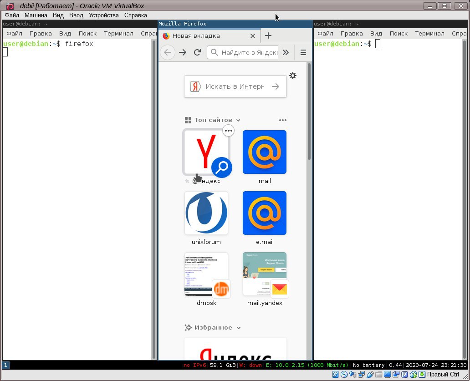Click the 'no IPv6' status bar entry
The width and height of the screenshot is (470, 381).
pos(195,365)
